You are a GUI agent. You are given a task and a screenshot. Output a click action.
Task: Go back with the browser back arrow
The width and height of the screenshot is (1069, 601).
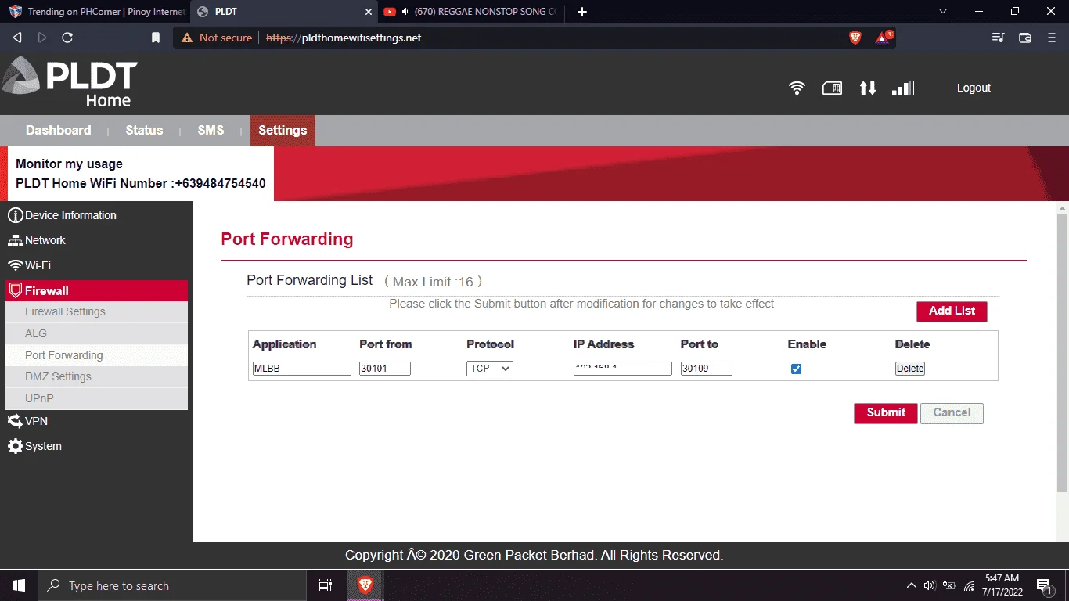coord(17,38)
